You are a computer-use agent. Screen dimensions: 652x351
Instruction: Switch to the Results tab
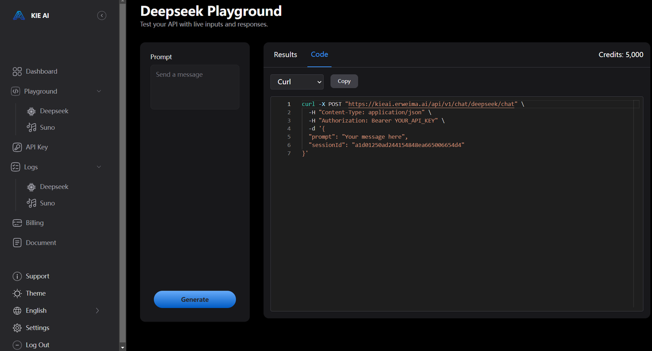285,55
